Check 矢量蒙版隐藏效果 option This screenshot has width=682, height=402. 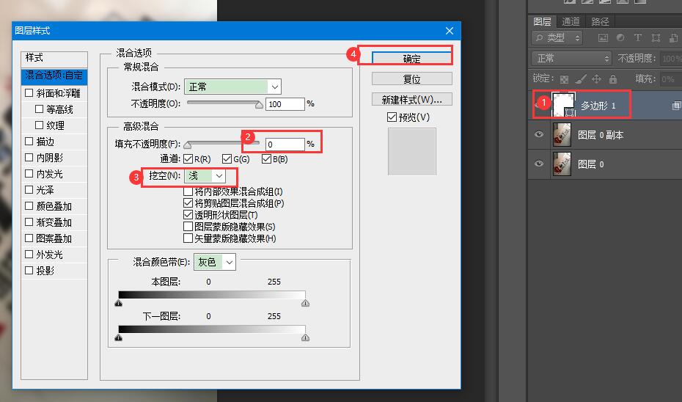[x=188, y=238]
